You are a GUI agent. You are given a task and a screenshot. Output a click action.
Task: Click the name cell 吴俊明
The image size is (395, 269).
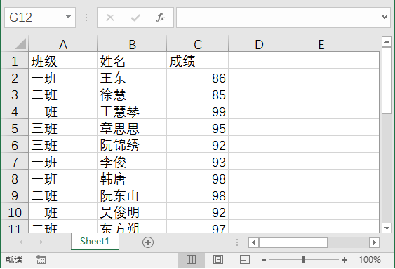coord(132,212)
